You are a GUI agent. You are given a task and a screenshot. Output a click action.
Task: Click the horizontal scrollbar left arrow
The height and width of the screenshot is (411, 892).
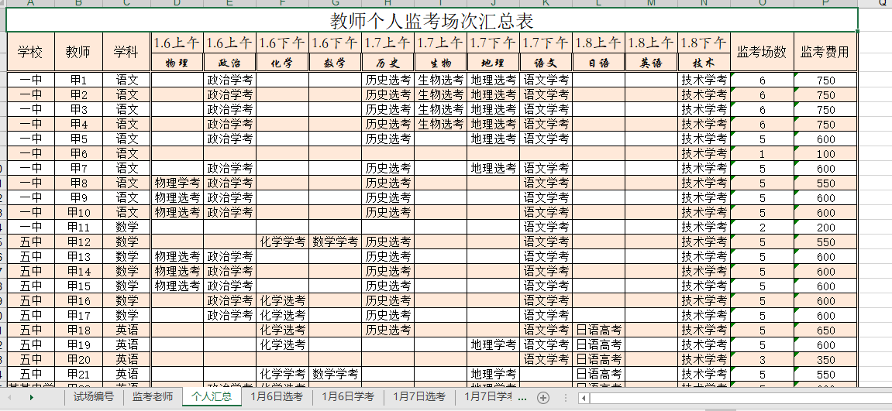pos(584,398)
